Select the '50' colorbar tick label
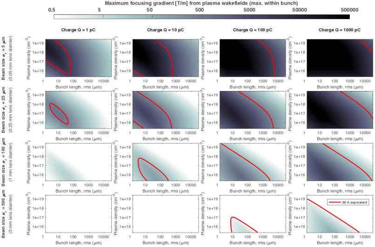 [149, 10]
